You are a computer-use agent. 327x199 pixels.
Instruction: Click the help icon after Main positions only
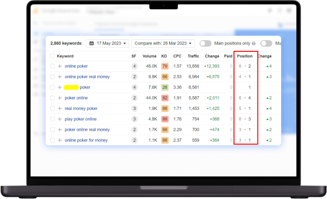[253, 43]
